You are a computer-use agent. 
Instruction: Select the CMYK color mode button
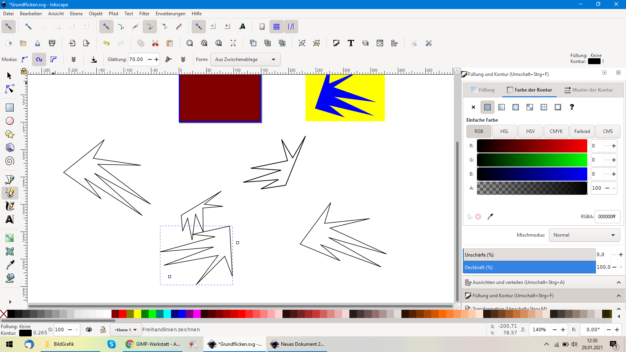coord(556,131)
